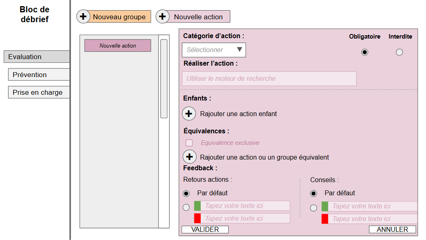Open the Prévention tab
This screenshot has width=426, height=240.
[39, 75]
